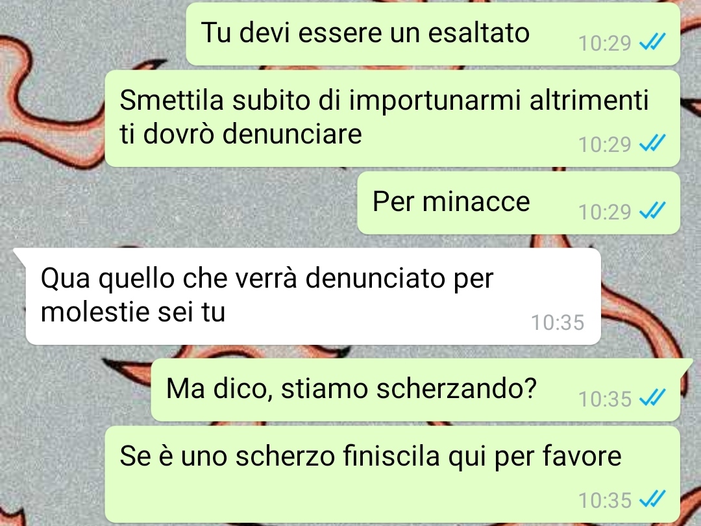Click the 10:35 timestamp beside "stiamo scherzando?"
The height and width of the screenshot is (526, 701).
604,399
